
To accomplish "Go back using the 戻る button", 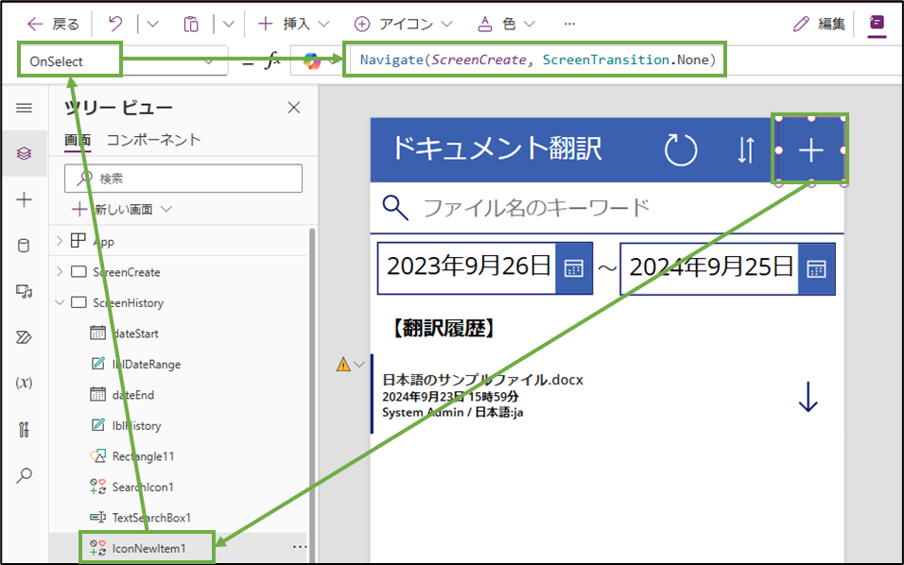I will [x=53, y=25].
